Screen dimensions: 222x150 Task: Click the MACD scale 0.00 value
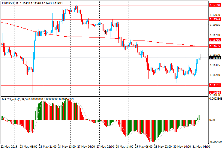(212, 120)
